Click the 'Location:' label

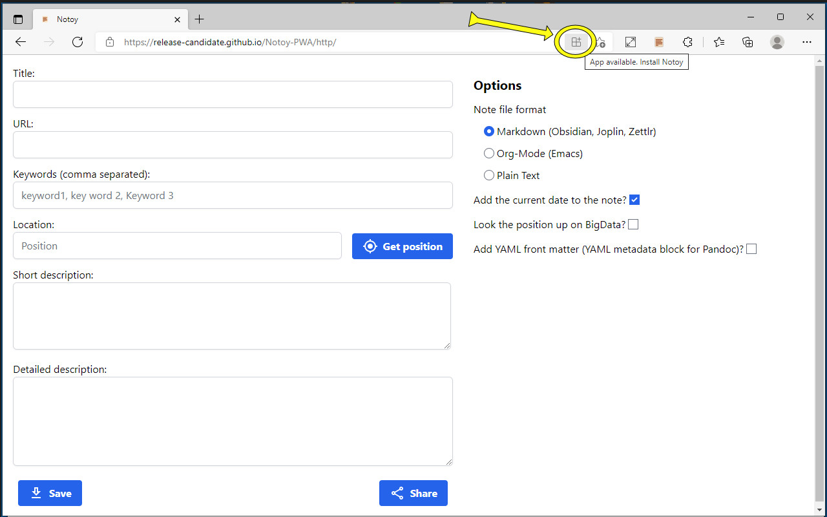pos(34,224)
